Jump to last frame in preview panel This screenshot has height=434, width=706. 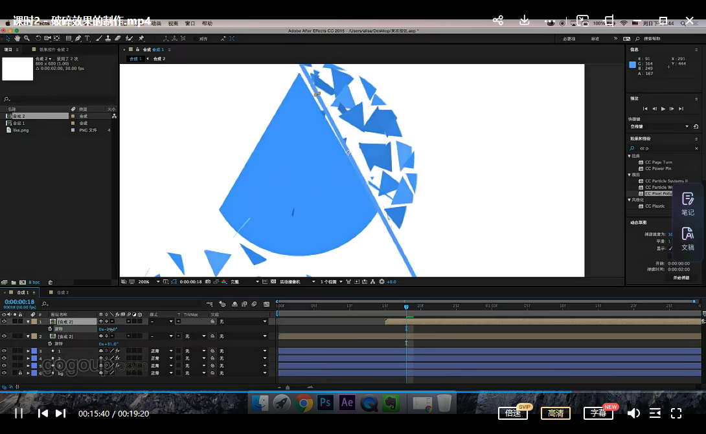pyautogui.click(x=681, y=109)
